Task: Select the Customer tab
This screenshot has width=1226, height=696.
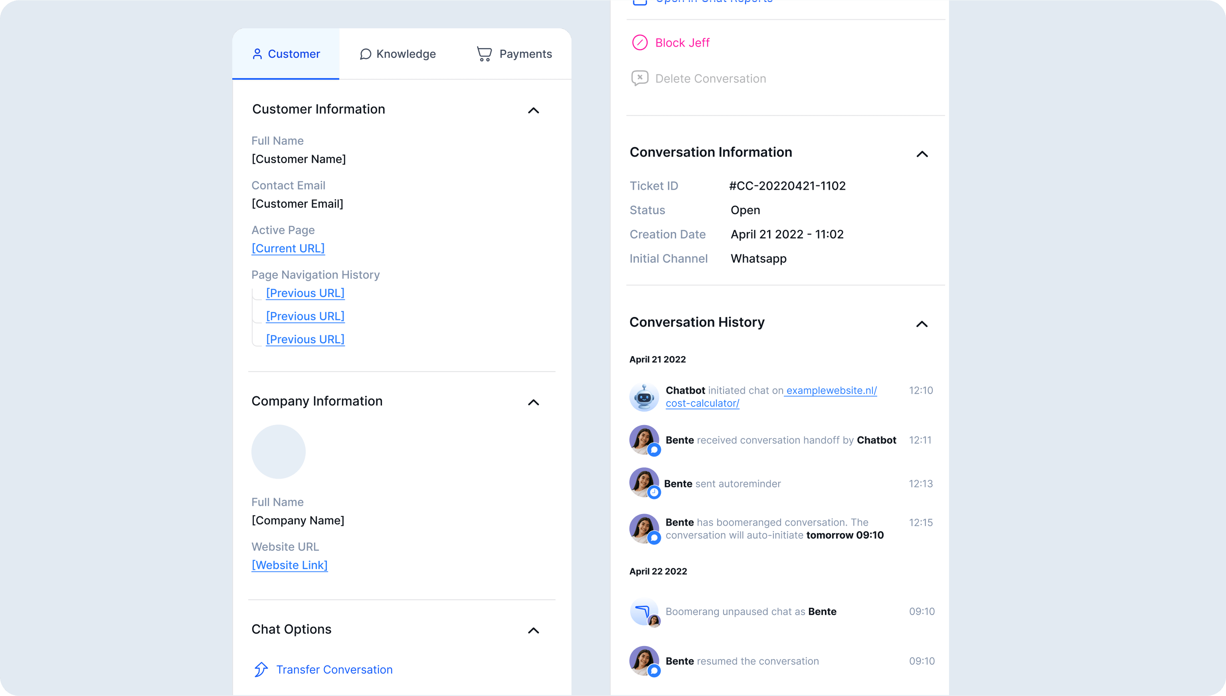Action: [x=286, y=54]
